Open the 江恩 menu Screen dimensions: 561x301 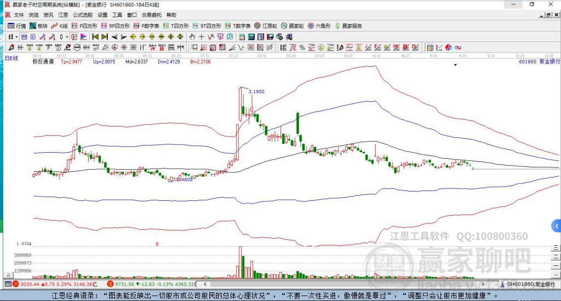pyautogui.click(x=63, y=15)
